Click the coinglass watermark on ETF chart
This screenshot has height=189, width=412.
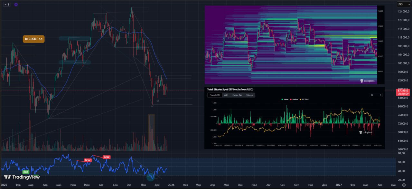pos(366,132)
